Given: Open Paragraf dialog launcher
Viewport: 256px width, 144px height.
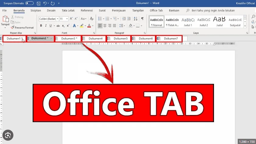Looking at the screenshot, I should [x=145, y=33].
